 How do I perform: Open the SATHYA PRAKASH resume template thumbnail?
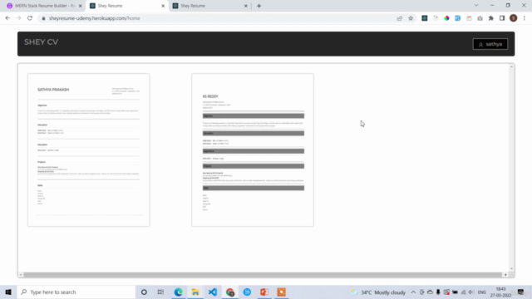pos(89,149)
